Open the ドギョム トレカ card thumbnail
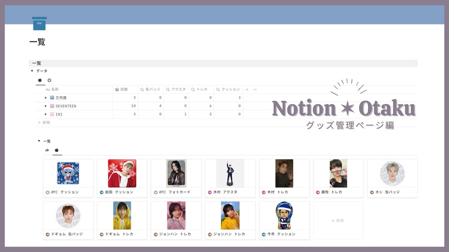The height and width of the screenshot is (252, 449). point(122,215)
